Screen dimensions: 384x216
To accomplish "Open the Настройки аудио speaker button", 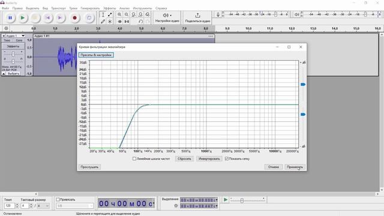I will click(167, 17).
